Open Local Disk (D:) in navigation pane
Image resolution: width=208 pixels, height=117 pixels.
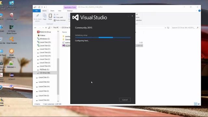[44, 42]
